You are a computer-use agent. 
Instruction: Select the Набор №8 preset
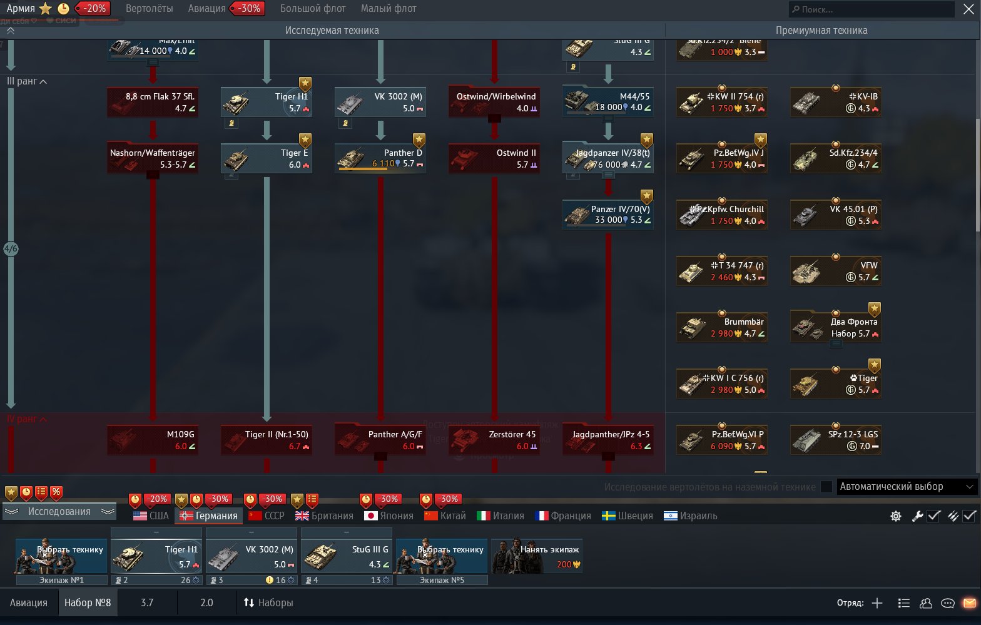click(88, 603)
